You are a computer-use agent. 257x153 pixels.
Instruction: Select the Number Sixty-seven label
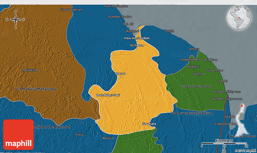[x=227, y=99]
